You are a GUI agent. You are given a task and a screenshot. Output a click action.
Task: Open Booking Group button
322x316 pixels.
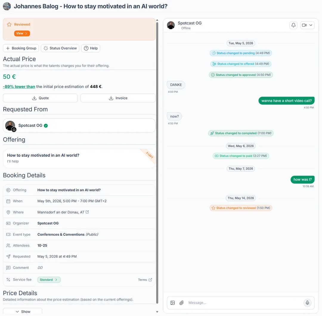tap(21, 48)
